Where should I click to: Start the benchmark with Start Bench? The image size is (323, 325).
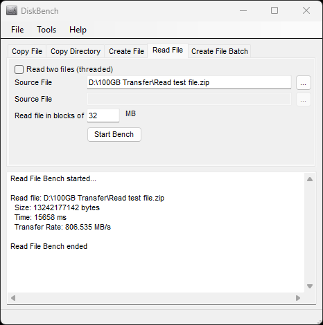coord(114,134)
